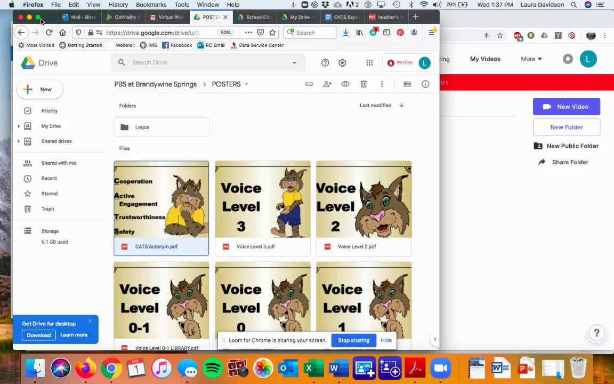Screen dimensions: 614x384
Task: Select Voice Level 3.pdf file
Action: click(263, 208)
